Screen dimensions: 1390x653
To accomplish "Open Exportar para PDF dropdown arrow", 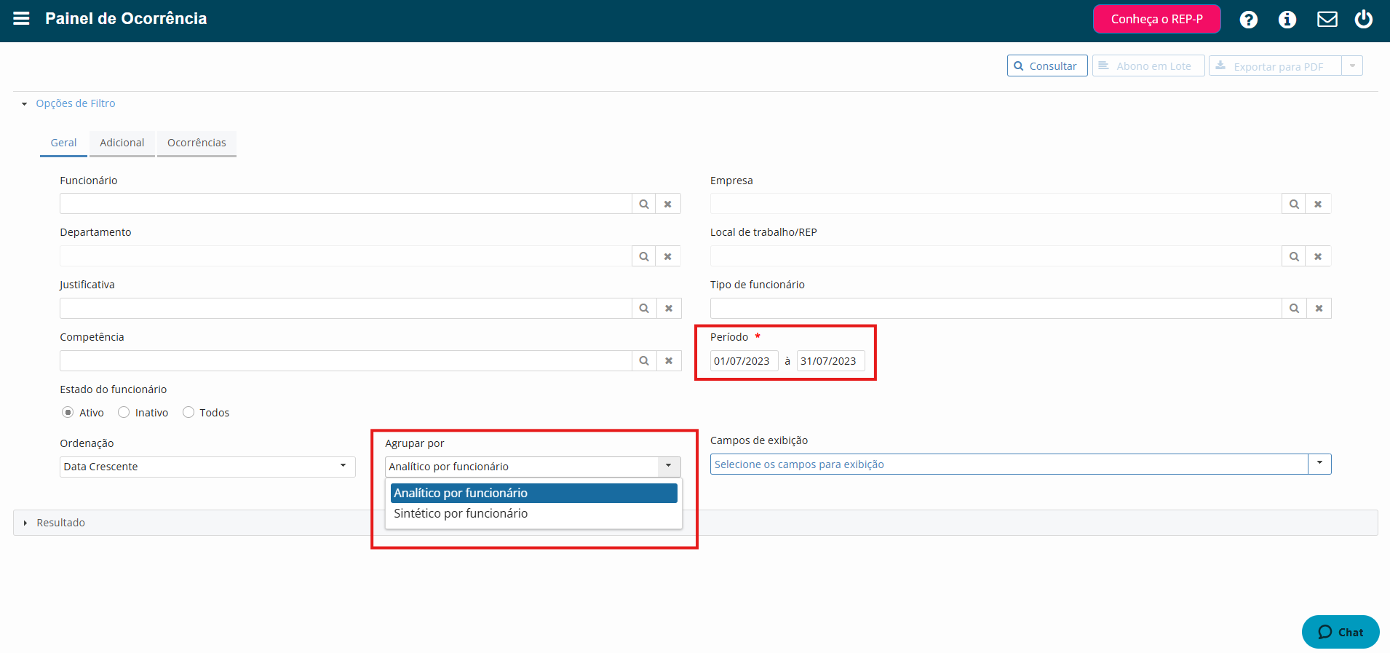I will coord(1352,66).
